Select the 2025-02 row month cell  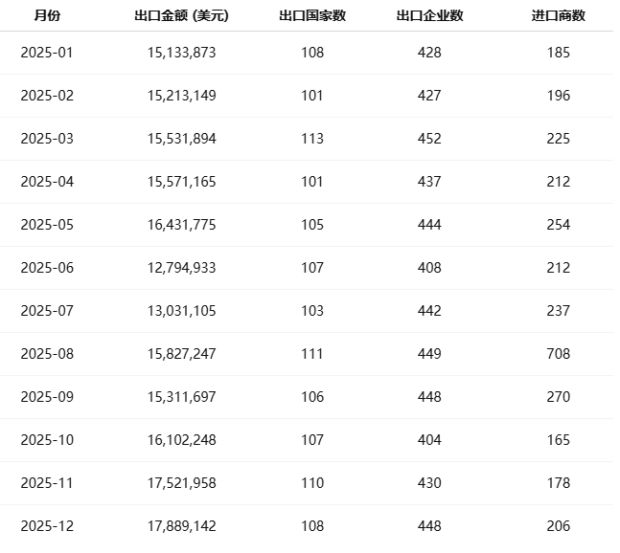[47, 96]
